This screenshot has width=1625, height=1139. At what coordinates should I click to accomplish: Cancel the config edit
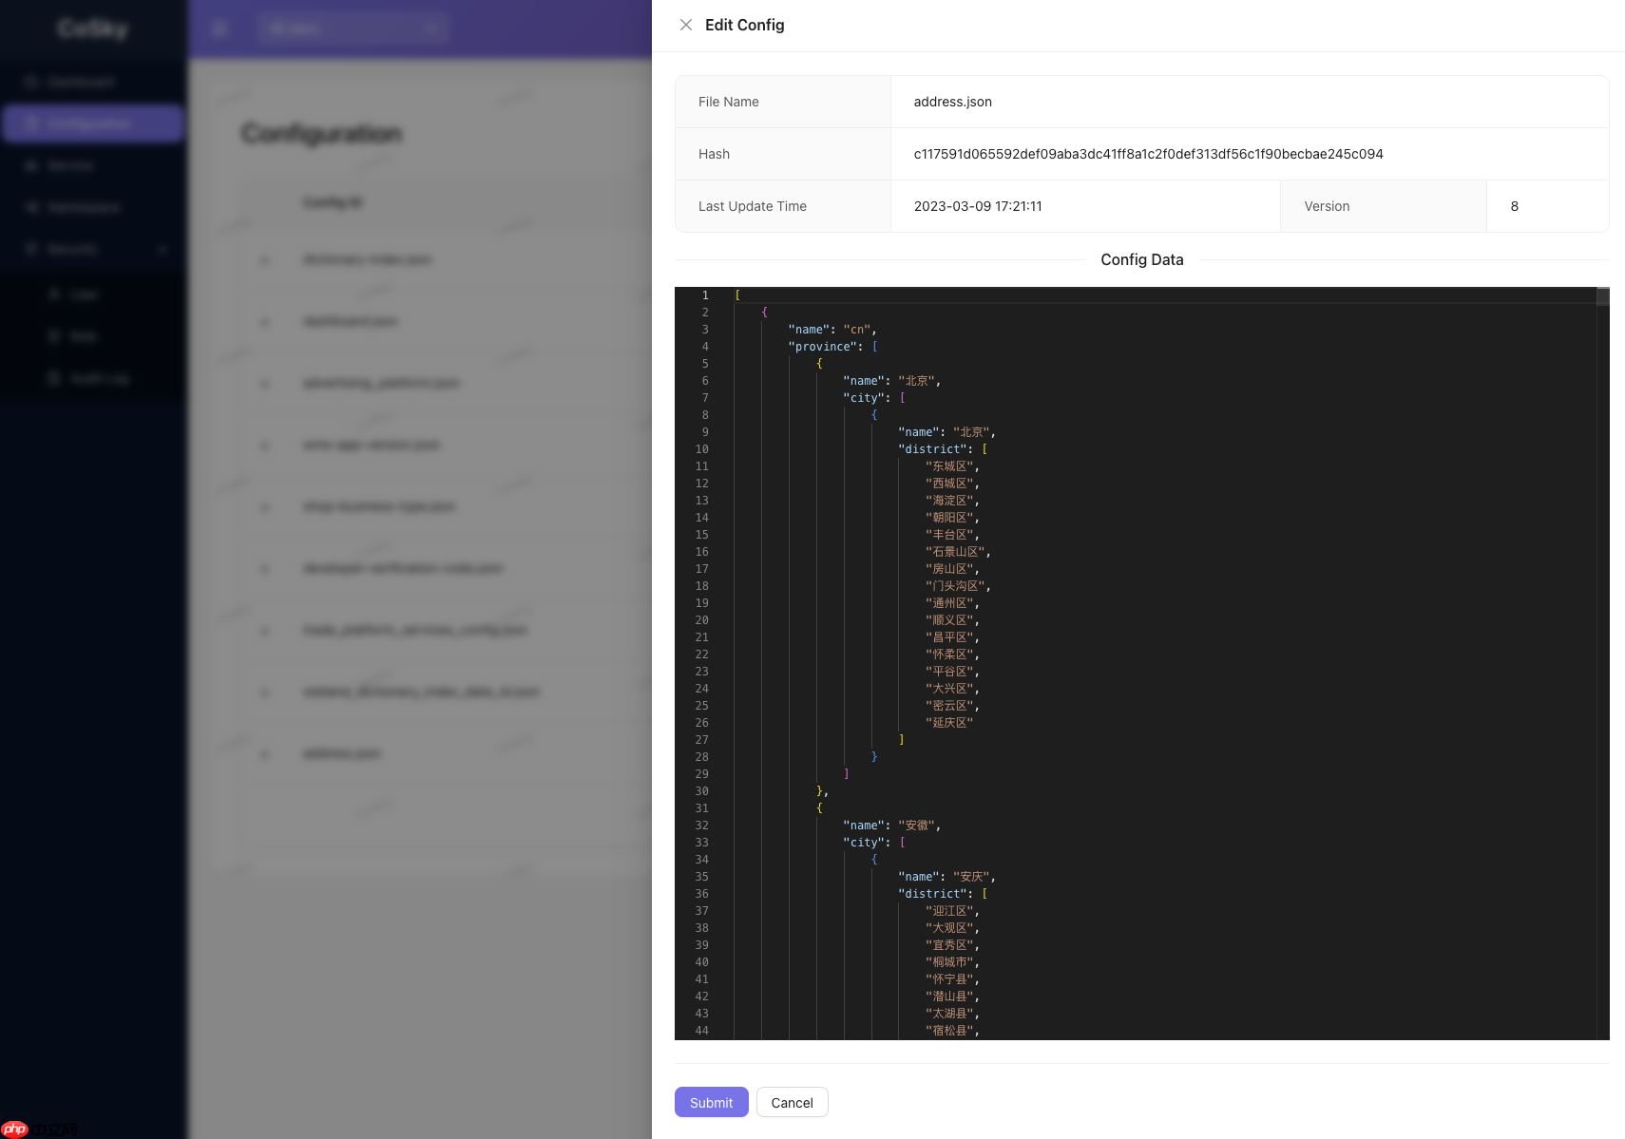[x=792, y=1102]
